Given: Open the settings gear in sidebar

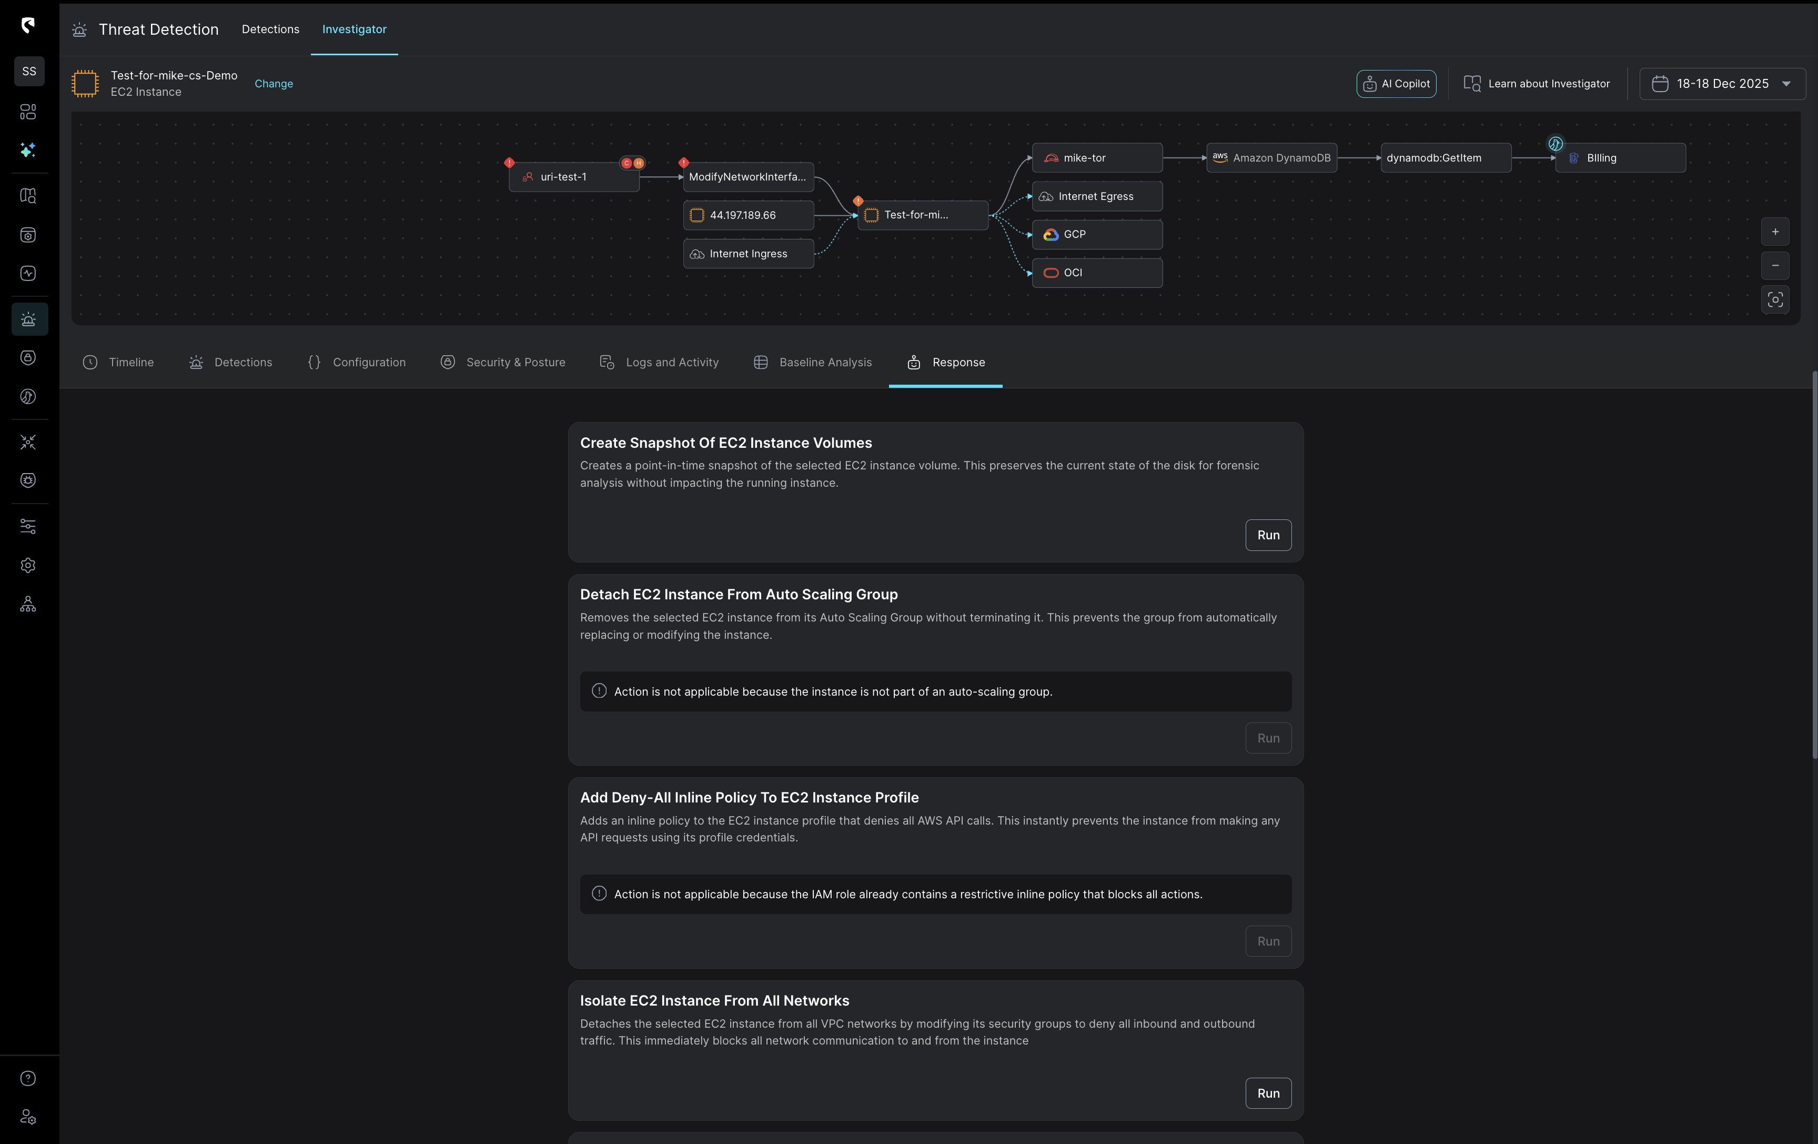Looking at the screenshot, I should coord(28,566).
